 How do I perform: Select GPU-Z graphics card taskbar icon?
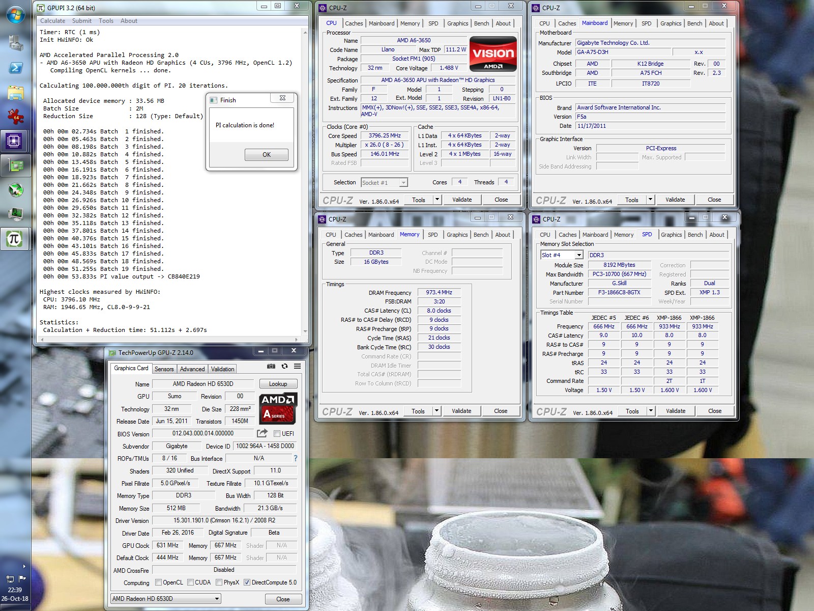(15, 165)
